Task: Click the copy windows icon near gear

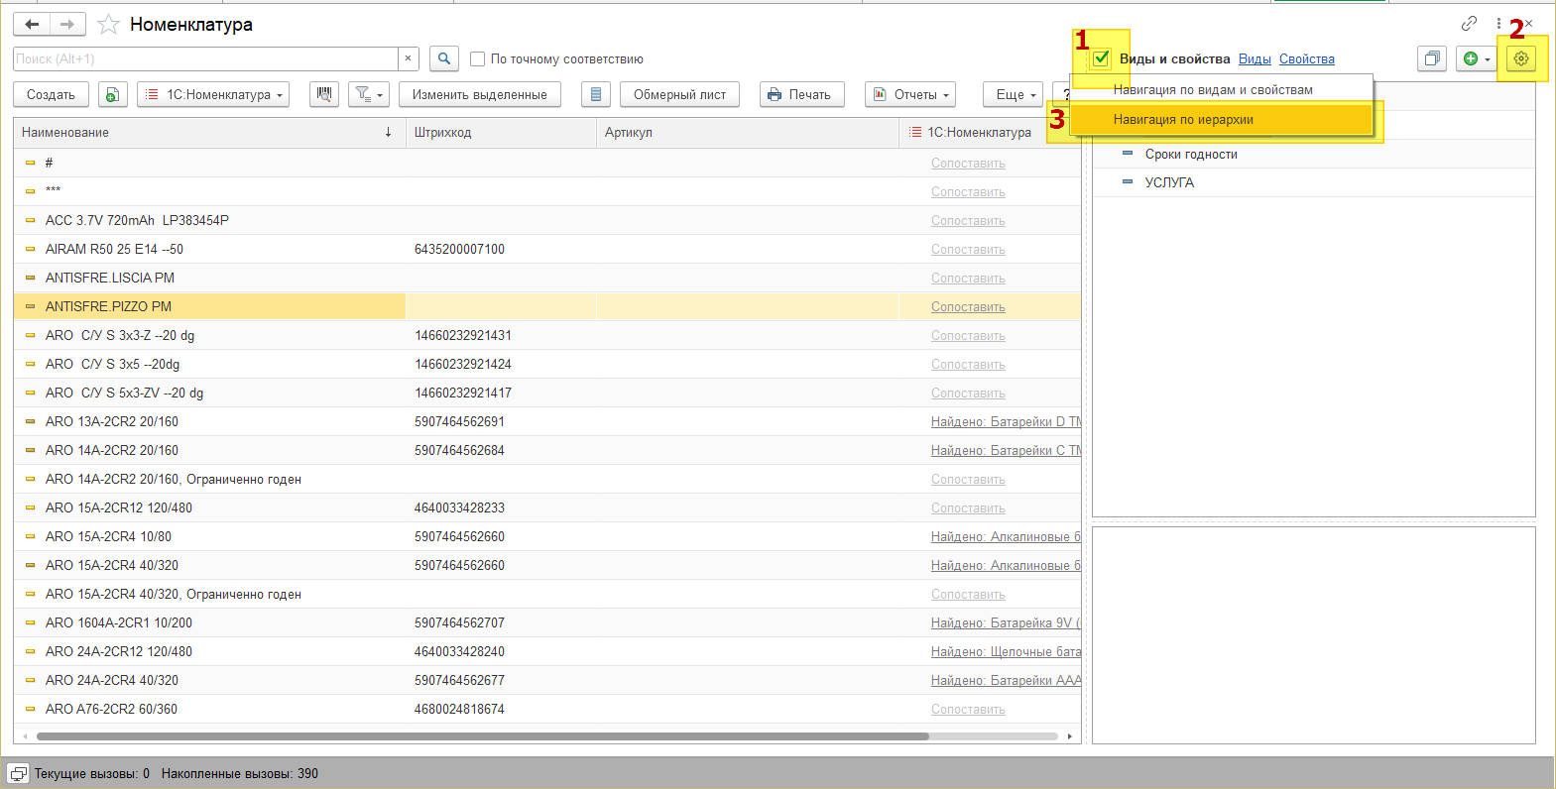Action: (x=1431, y=58)
